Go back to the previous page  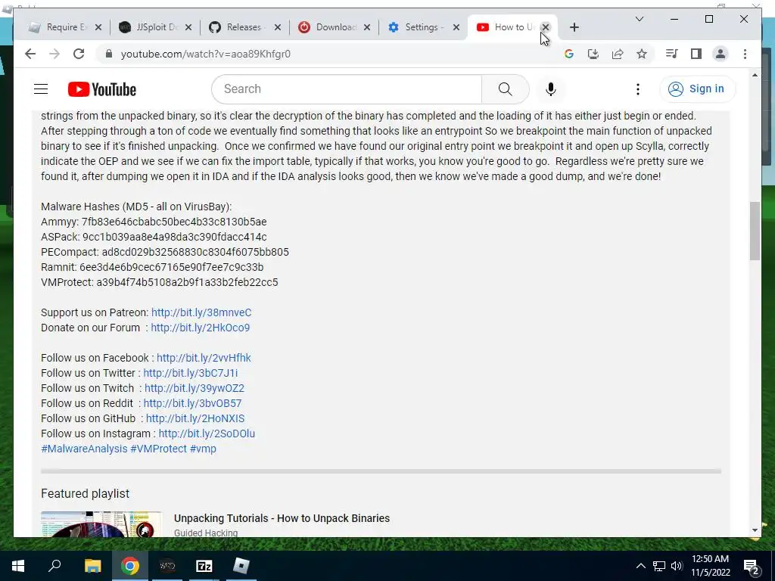(30, 54)
